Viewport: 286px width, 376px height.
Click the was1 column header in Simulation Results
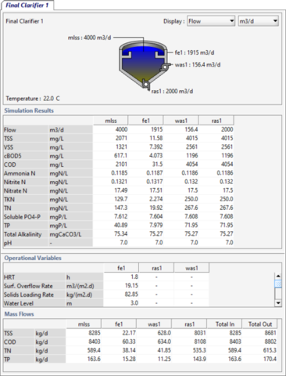coord(181,121)
